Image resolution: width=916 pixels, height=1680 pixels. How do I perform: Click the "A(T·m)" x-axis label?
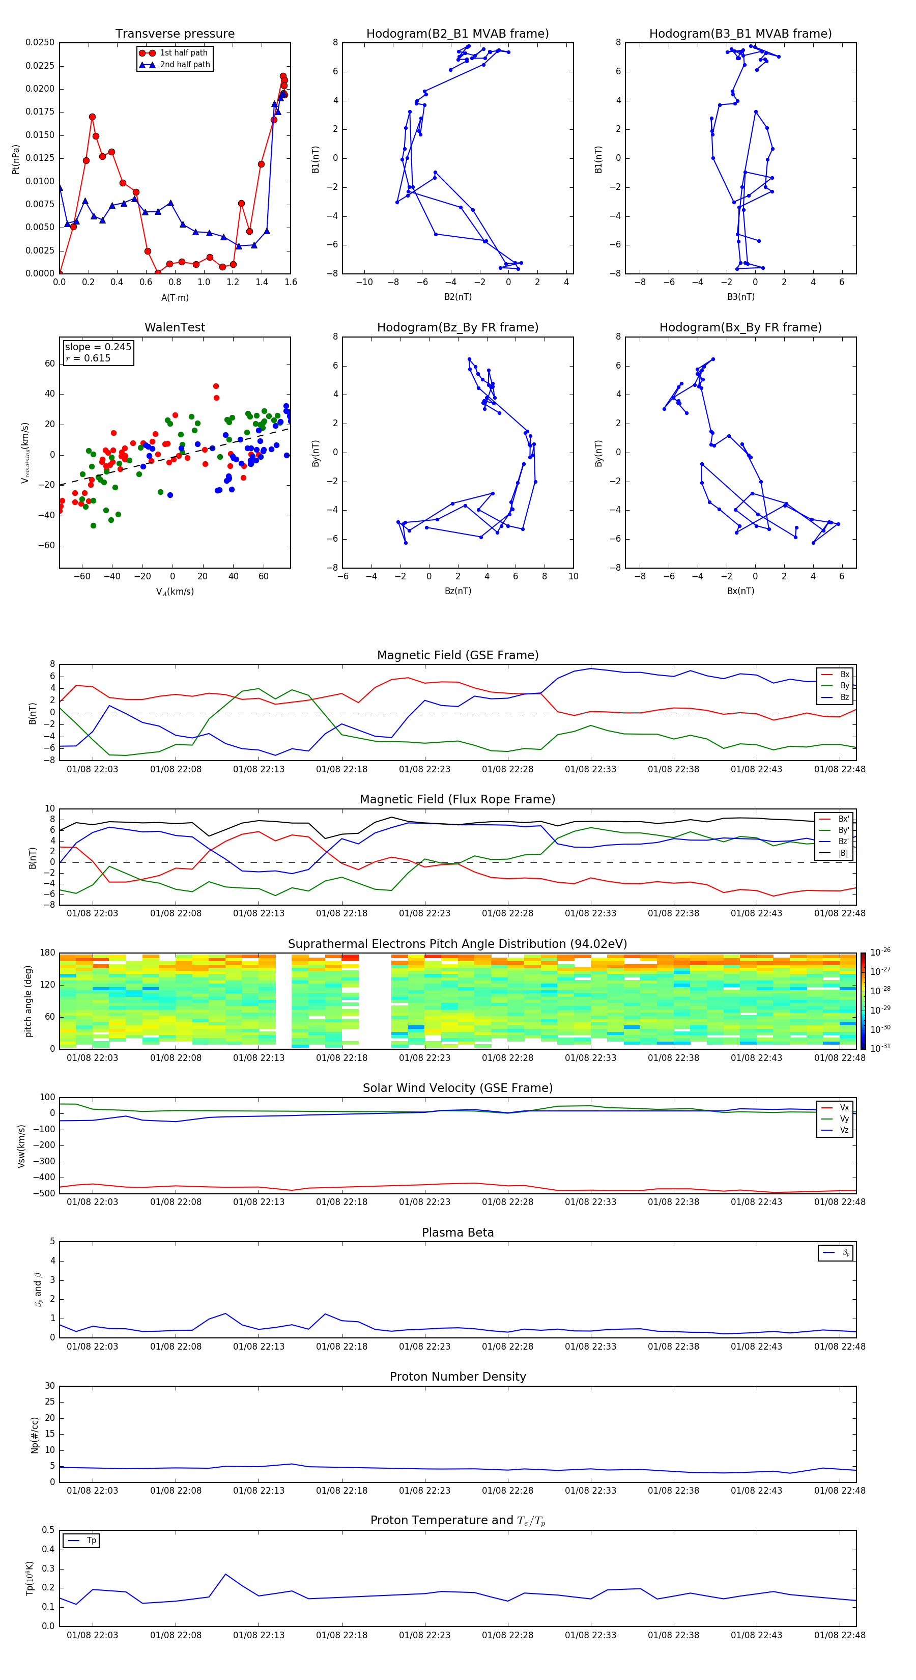(175, 297)
